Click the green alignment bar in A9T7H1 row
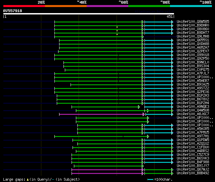 pos(101,136)
